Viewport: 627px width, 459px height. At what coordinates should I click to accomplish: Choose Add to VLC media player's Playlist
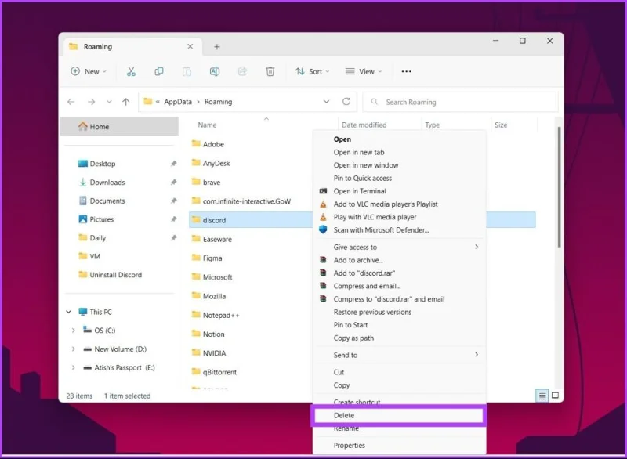click(399, 204)
